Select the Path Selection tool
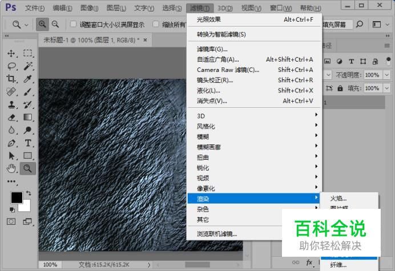The height and width of the screenshot is (271, 395). click(x=11, y=156)
